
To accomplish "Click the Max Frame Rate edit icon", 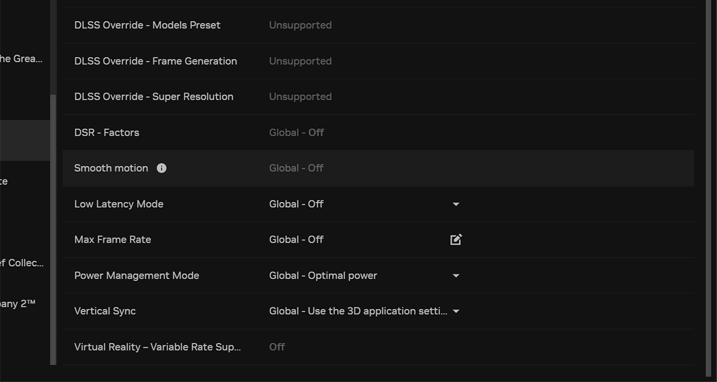I will click(456, 240).
